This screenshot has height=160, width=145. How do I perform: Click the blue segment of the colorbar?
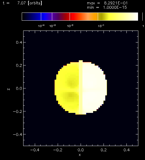click(x=46, y=17)
